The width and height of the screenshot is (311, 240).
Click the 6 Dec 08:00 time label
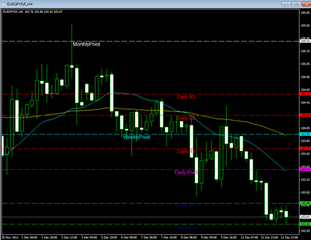coord(129,237)
